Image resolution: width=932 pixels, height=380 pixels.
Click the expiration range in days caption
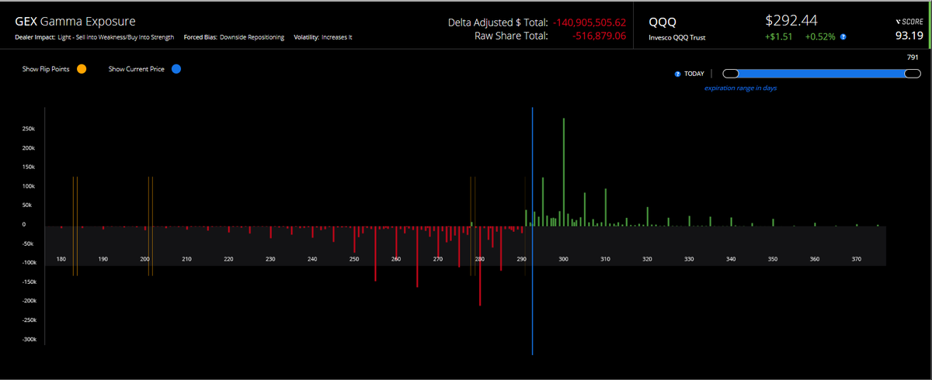click(741, 88)
